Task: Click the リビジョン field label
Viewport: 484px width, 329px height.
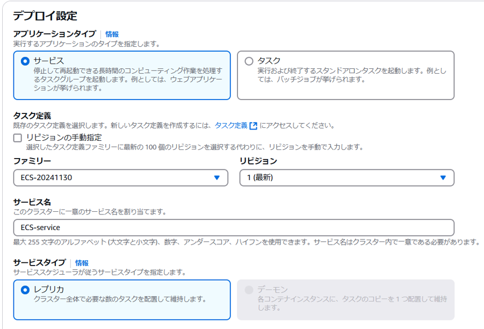Action: (258, 161)
